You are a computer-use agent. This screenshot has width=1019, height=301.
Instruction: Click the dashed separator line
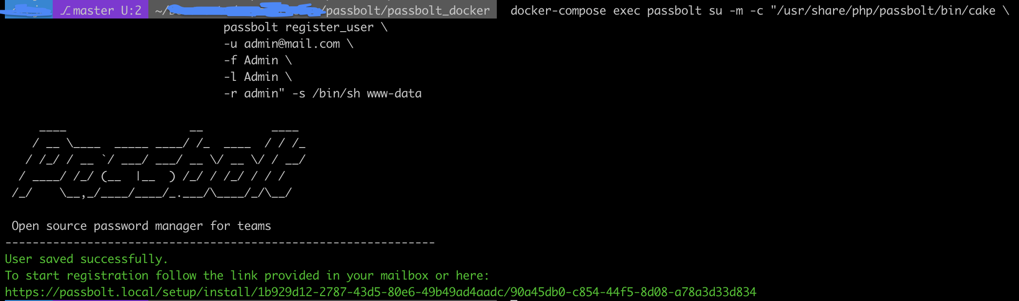[220, 242]
